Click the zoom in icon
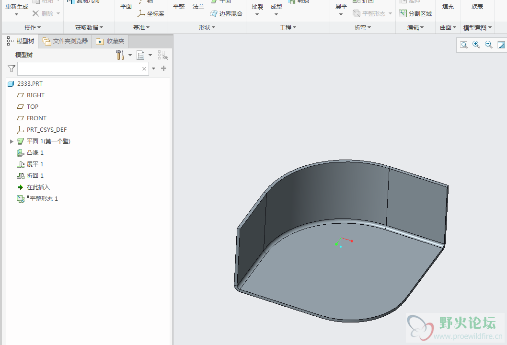The height and width of the screenshot is (345, 507). 476,45
